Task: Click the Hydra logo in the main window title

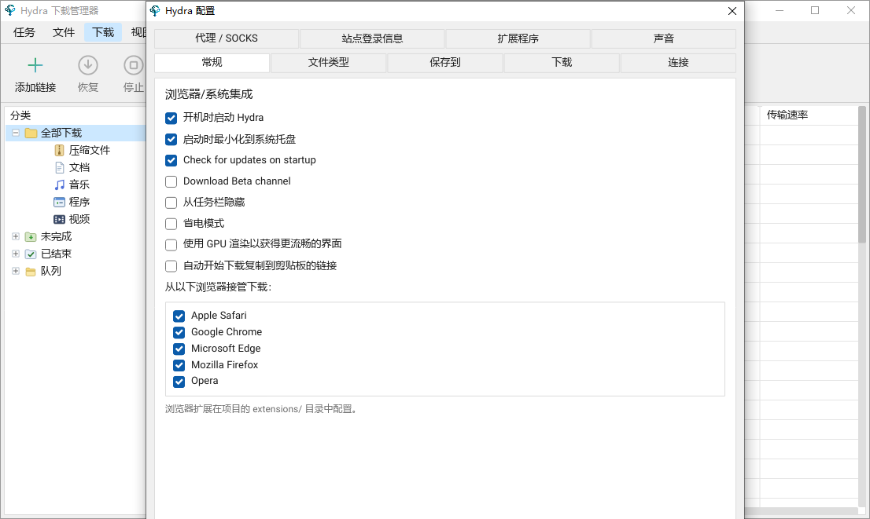Action: 10,10
